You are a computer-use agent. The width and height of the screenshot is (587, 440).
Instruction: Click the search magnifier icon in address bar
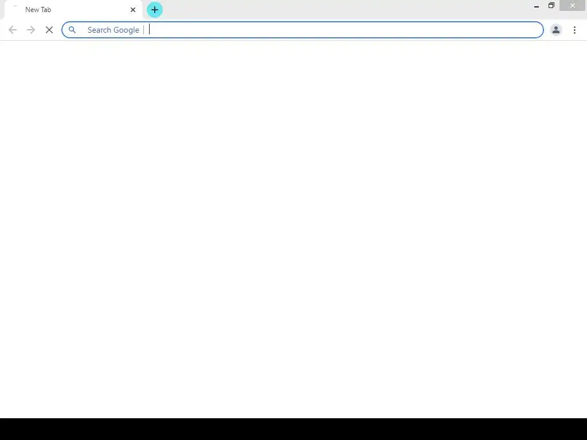pyautogui.click(x=72, y=30)
